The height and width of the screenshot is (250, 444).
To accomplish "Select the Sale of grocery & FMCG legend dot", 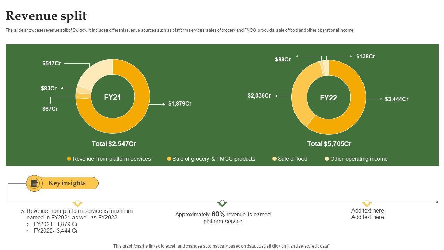I will coord(169,159).
